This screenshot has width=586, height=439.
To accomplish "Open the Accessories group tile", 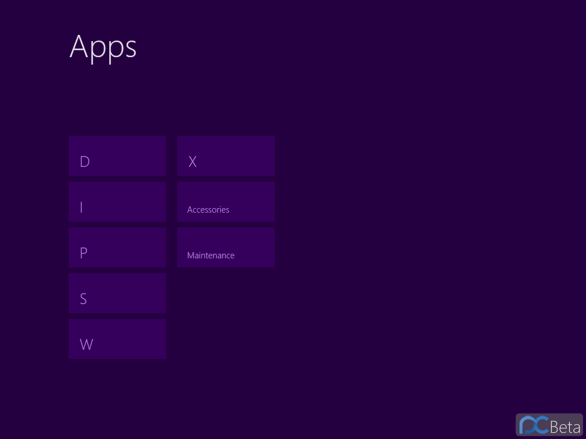I will (x=226, y=202).
